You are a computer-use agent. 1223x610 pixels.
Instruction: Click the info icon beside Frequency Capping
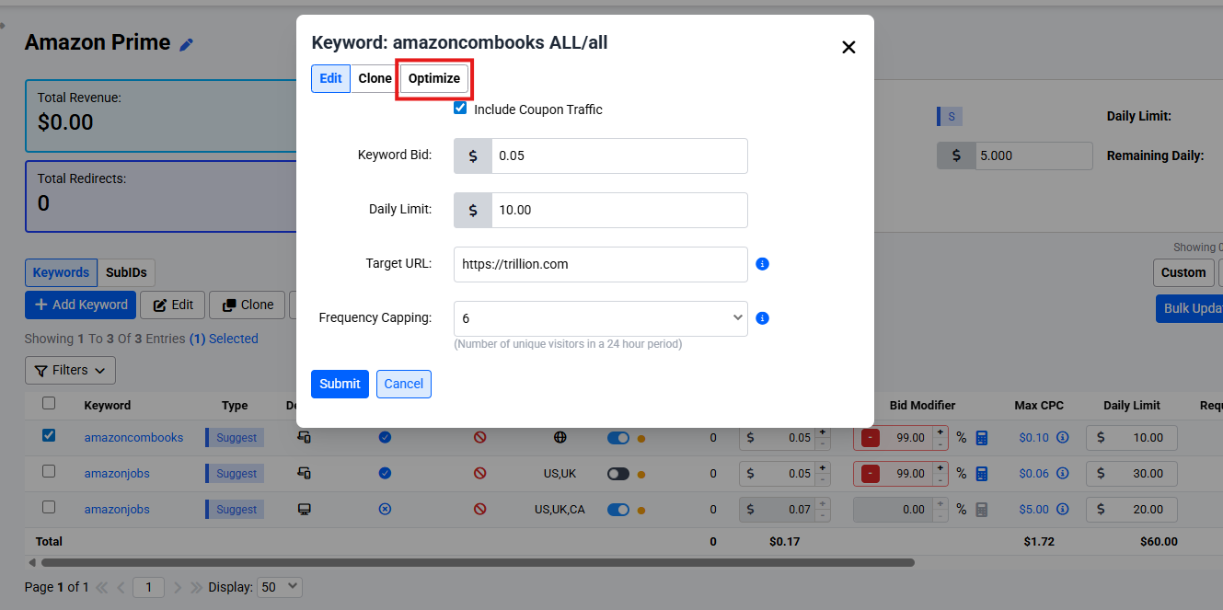762,318
